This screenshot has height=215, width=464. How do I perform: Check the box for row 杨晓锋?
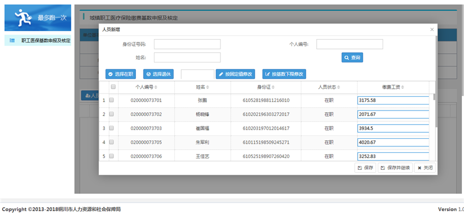111,114
